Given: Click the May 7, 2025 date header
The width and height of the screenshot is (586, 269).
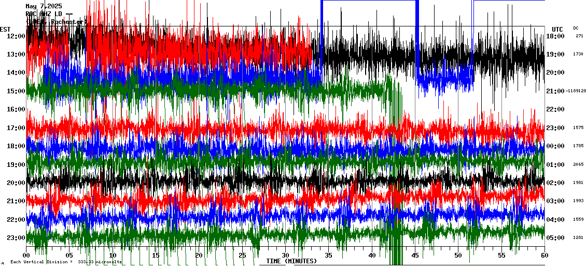Looking at the screenshot, I should (x=44, y=6).
